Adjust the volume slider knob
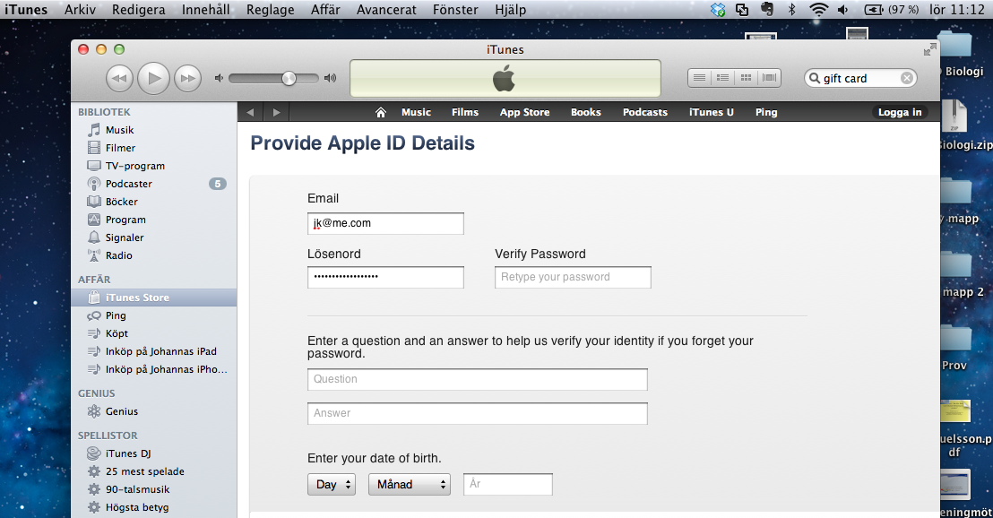 [289, 79]
